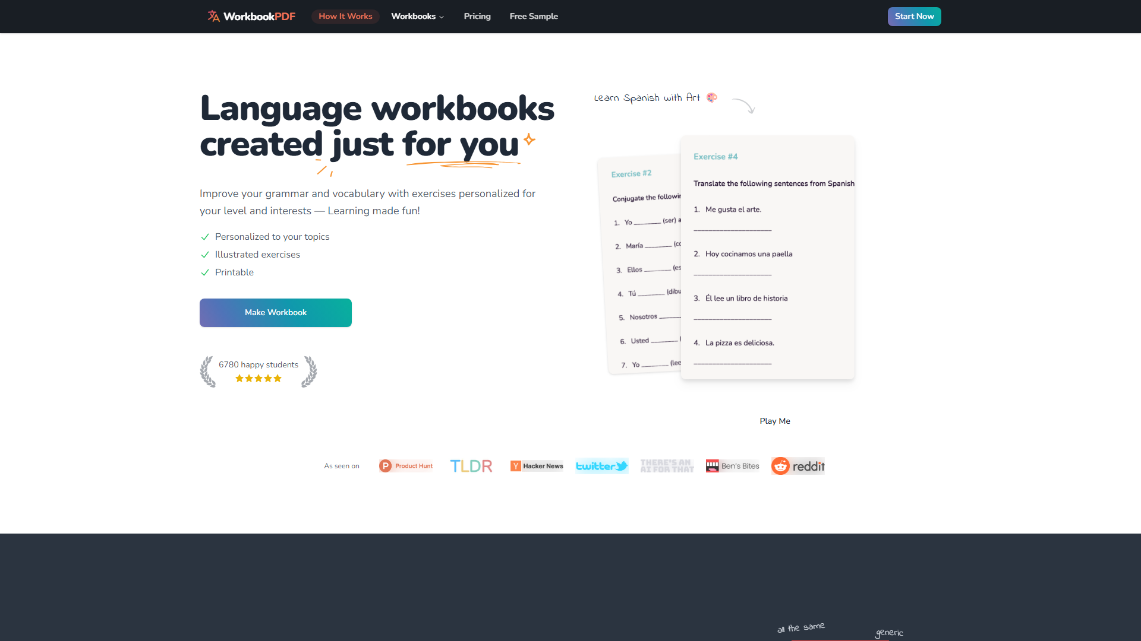
Task: Click the Ben's Bites logo
Action: pyautogui.click(x=732, y=466)
